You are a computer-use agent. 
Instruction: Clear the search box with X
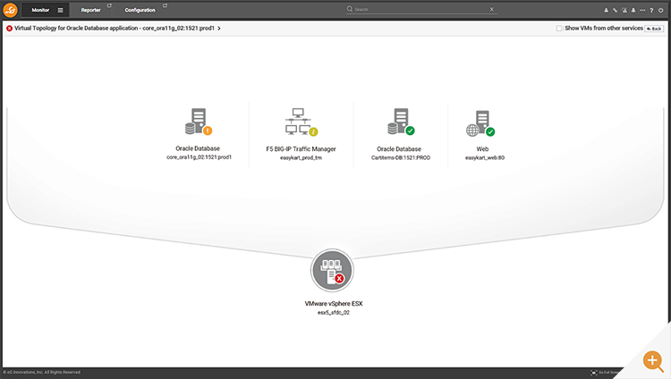(492, 9)
